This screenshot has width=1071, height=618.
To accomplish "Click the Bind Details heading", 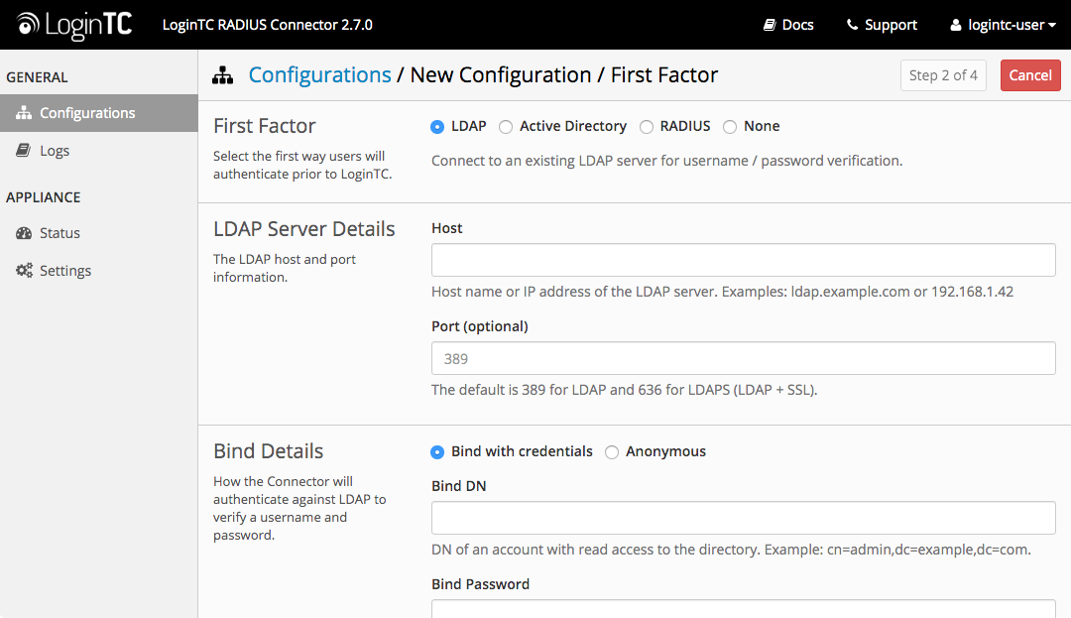I will pyautogui.click(x=269, y=450).
